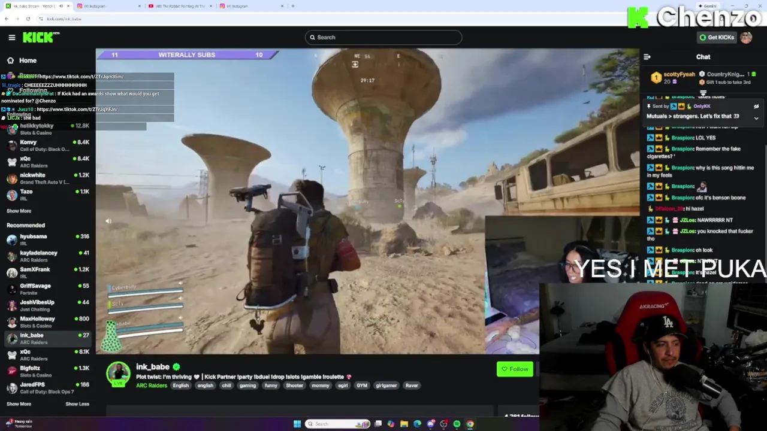Click the Home icon in sidebar
The image size is (767, 431).
point(10,60)
